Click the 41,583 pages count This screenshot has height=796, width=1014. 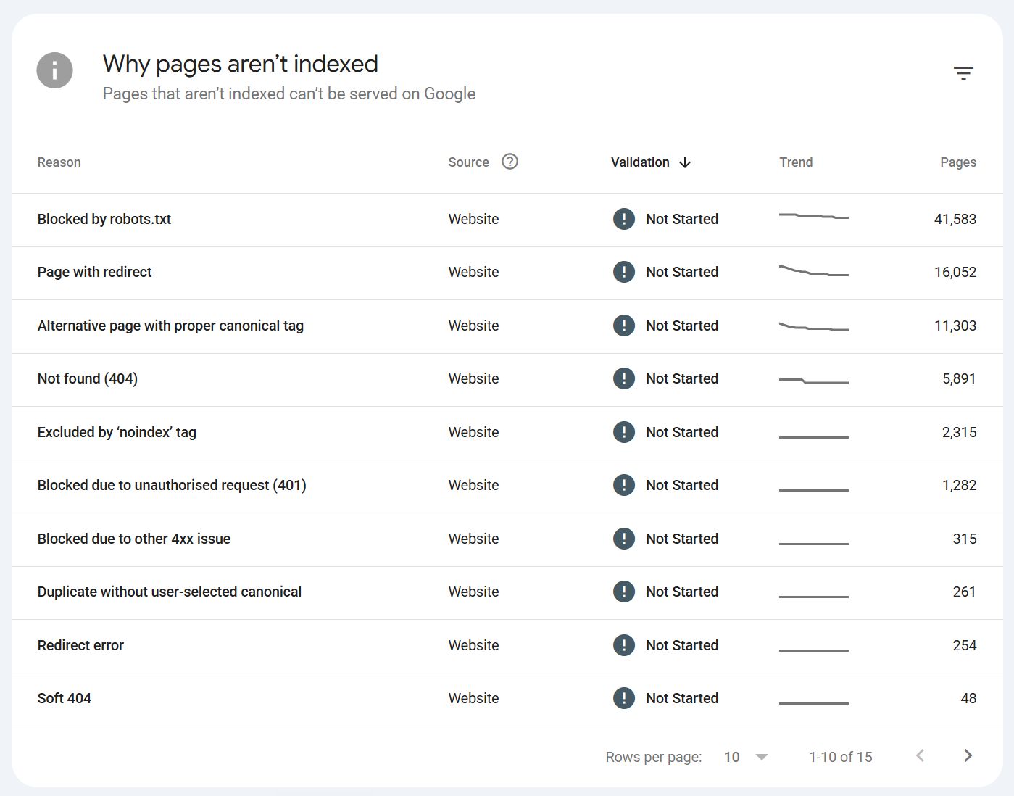[x=955, y=219]
